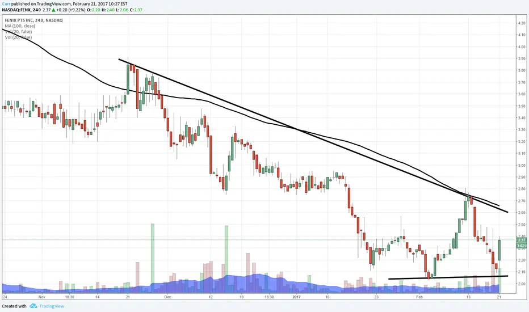
Task: Click the 2.20 price axis label
Action: click(x=521, y=260)
